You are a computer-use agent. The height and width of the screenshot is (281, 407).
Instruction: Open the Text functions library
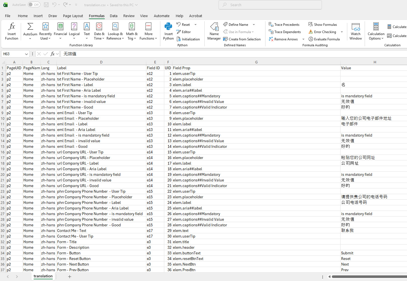pos(87,31)
